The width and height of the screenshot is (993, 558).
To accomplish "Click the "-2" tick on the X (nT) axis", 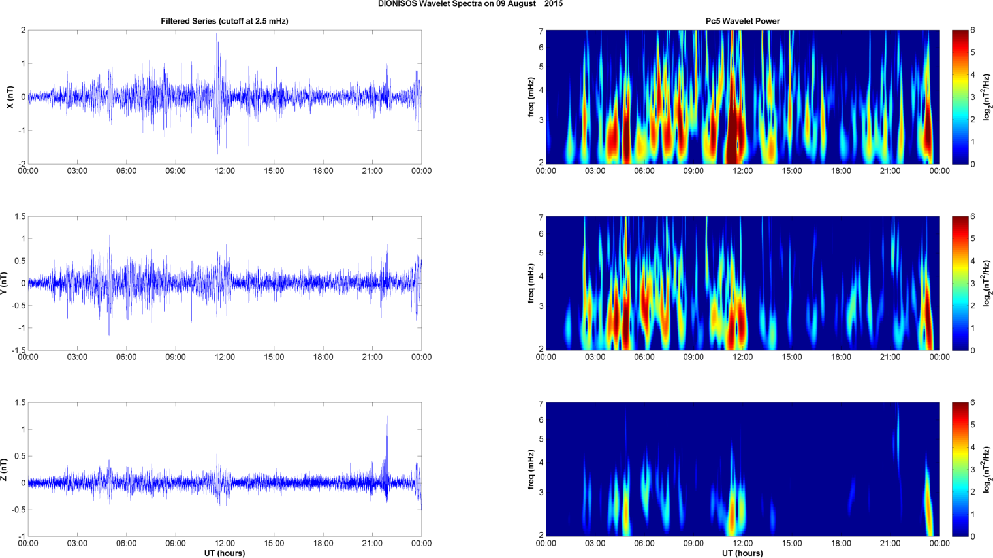I will [22, 164].
